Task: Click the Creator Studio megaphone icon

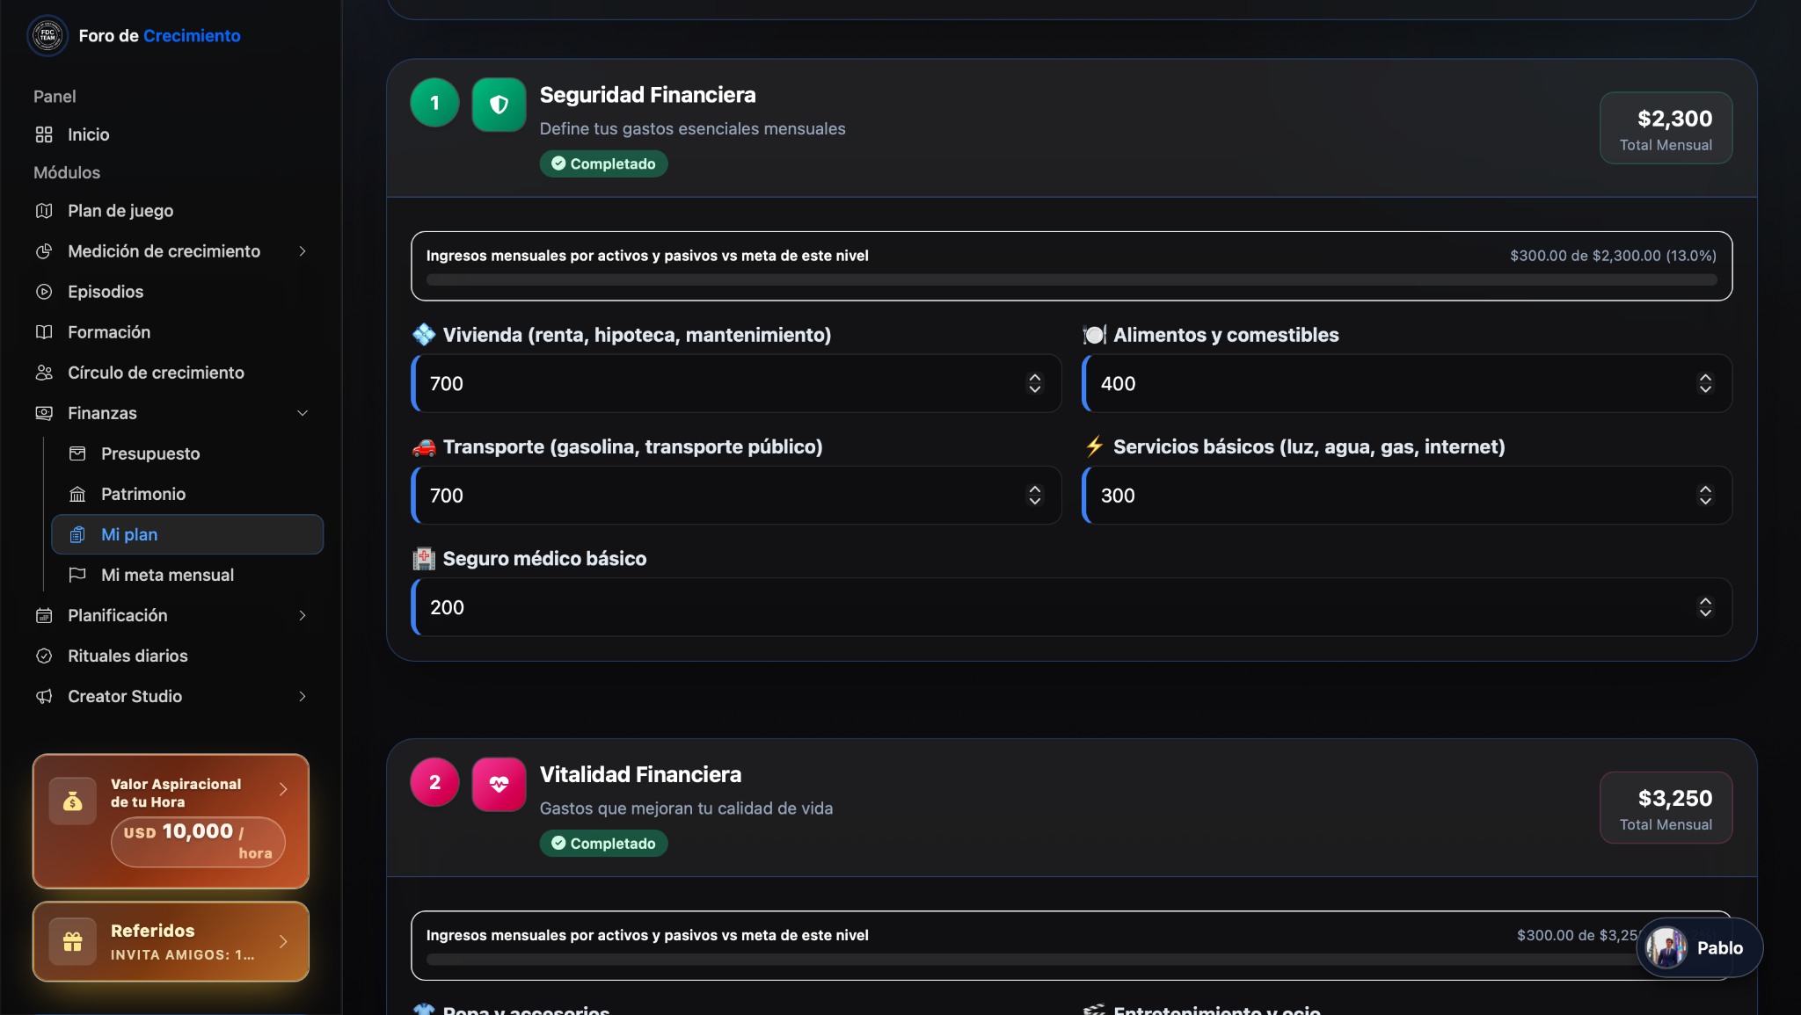Action: [44, 696]
